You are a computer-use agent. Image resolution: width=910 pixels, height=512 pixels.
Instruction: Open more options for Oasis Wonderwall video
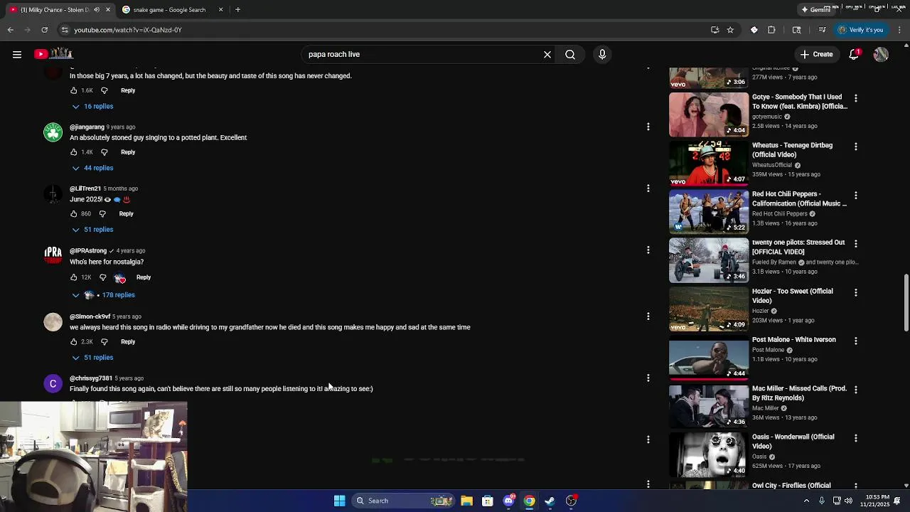[855, 438]
